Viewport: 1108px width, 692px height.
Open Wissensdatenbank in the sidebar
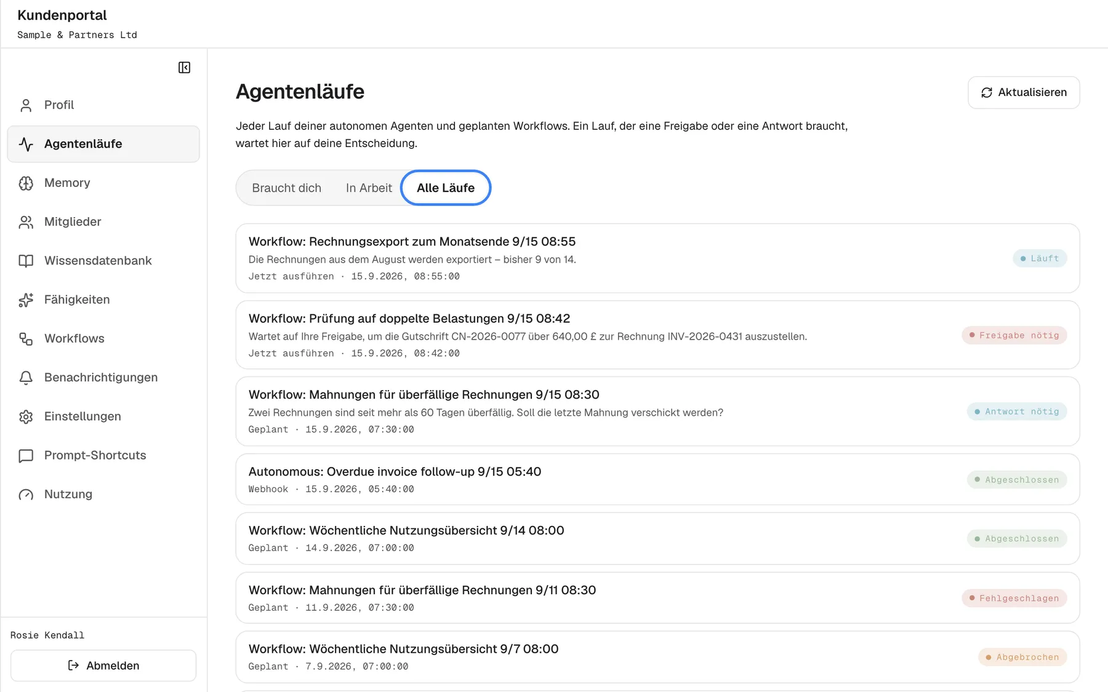103,261
